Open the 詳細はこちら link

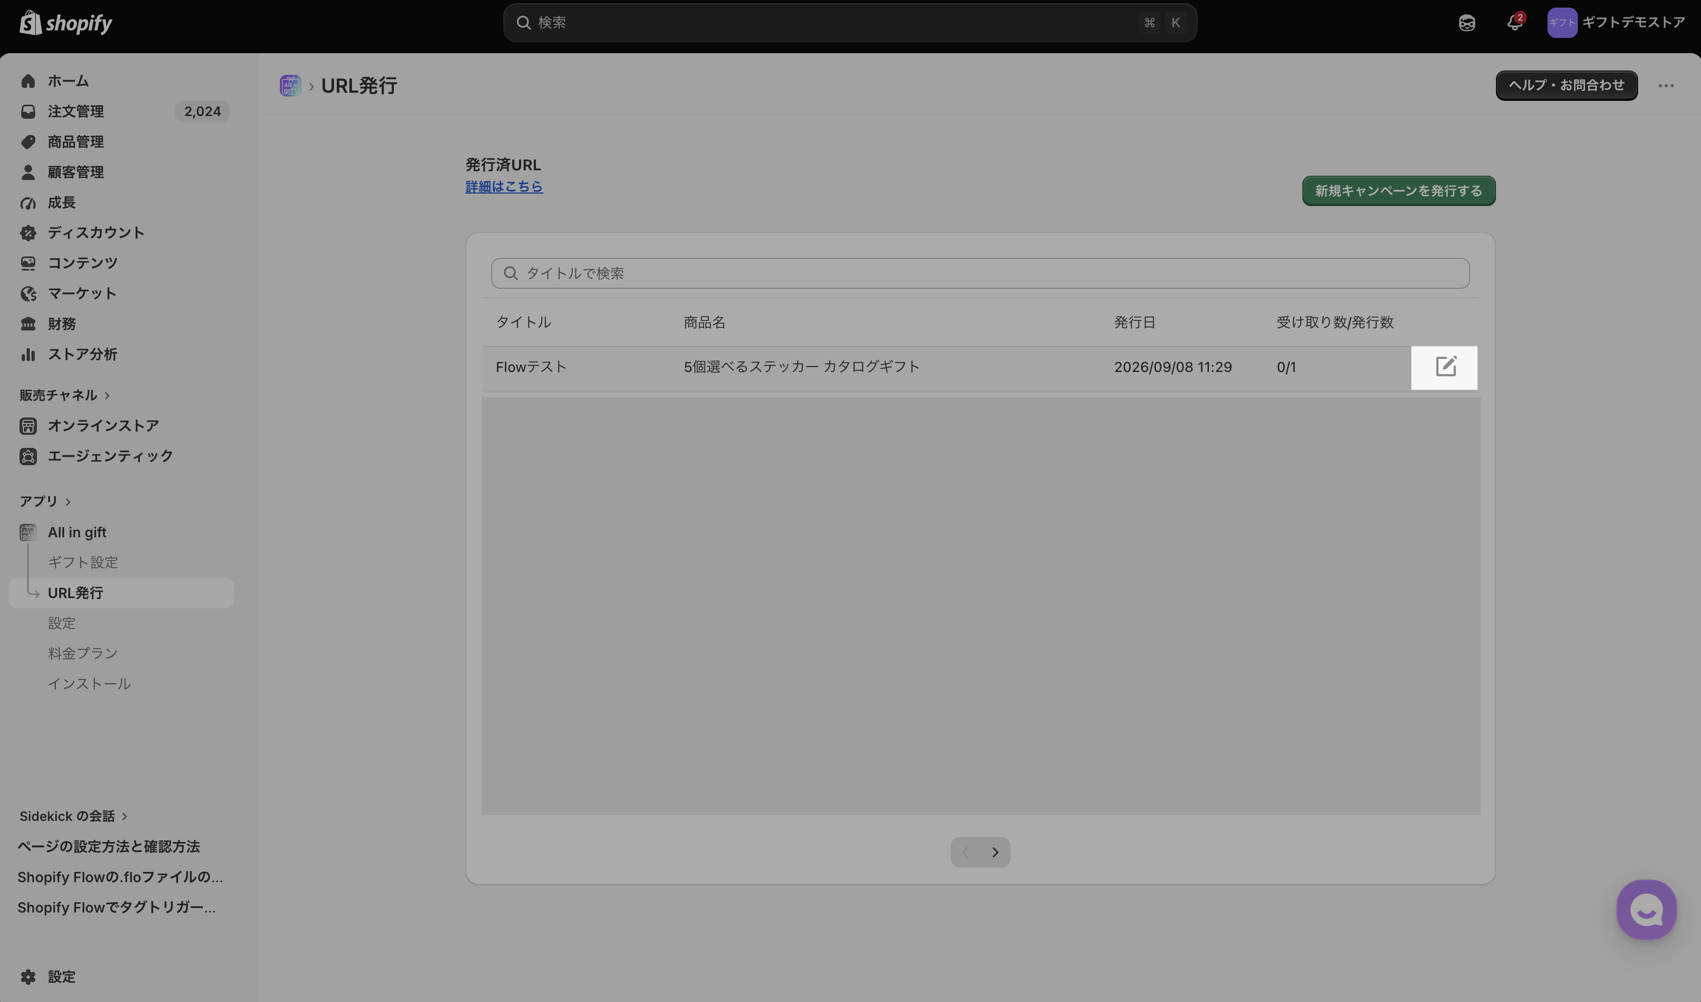point(504,187)
